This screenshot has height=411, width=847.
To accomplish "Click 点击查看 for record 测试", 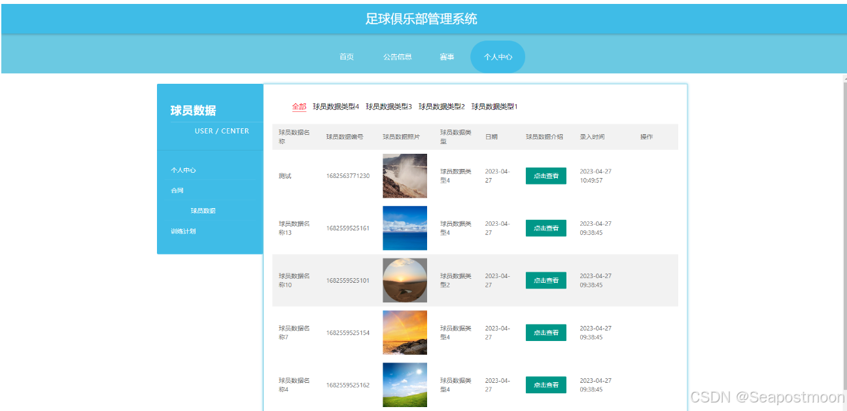I will click(545, 175).
